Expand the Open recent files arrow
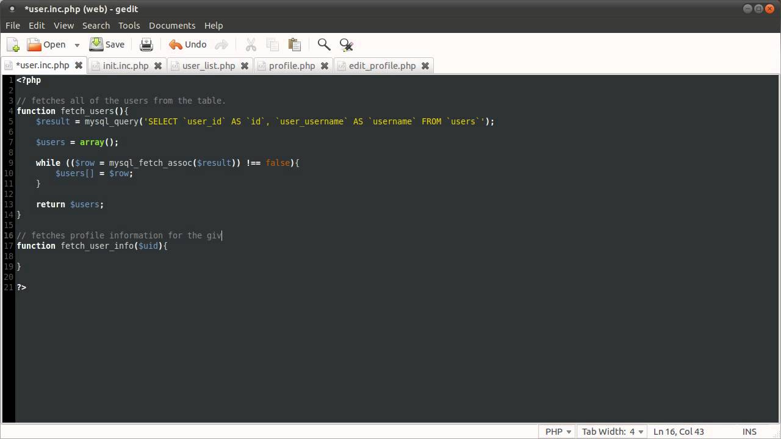The height and width of the screenshot is (439, 781). 77,45
